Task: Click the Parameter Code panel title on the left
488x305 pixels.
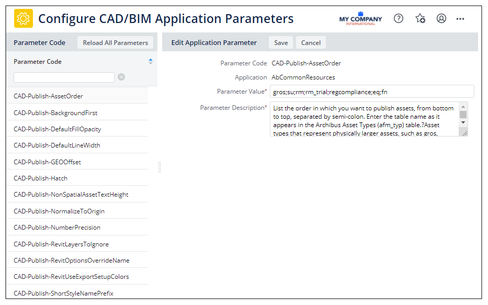Action: [x=40, y=43]
